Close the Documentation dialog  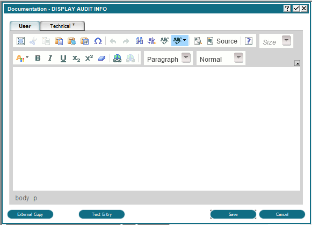coord(304,9)
